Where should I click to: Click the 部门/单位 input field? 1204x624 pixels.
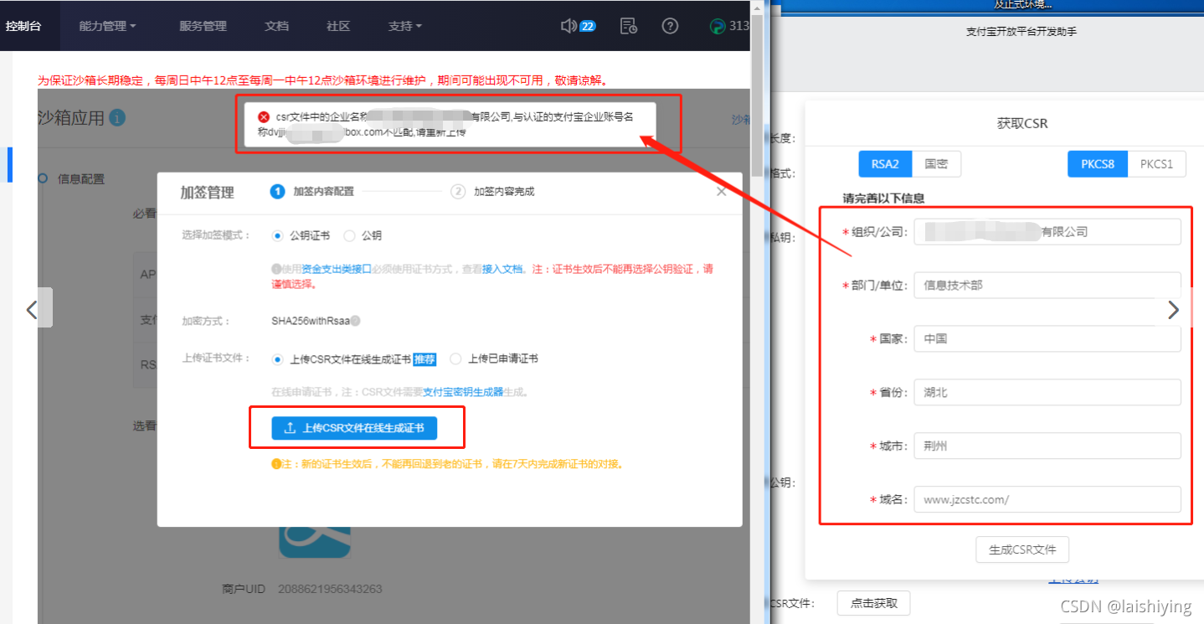tap(1047, 286)
